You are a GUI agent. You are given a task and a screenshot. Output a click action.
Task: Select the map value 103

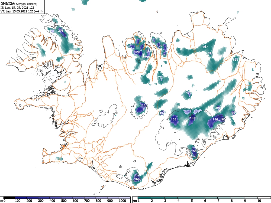192,118
